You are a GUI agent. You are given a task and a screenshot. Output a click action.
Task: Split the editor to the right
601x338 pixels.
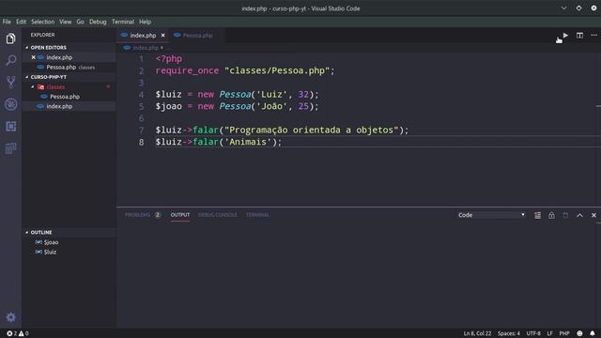pyautogui.click(x=579, y=36)
